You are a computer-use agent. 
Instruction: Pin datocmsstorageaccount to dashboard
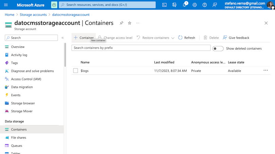(x=121, y=23)
